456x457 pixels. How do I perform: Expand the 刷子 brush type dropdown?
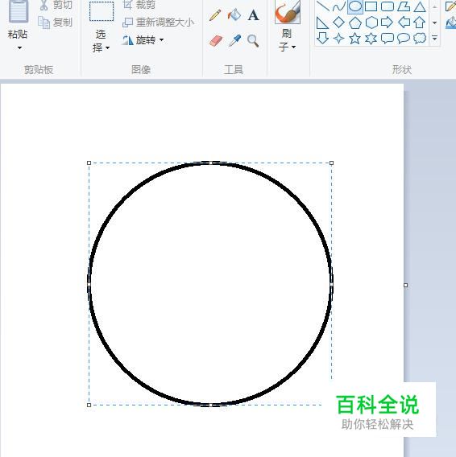[x=294, y=47]
